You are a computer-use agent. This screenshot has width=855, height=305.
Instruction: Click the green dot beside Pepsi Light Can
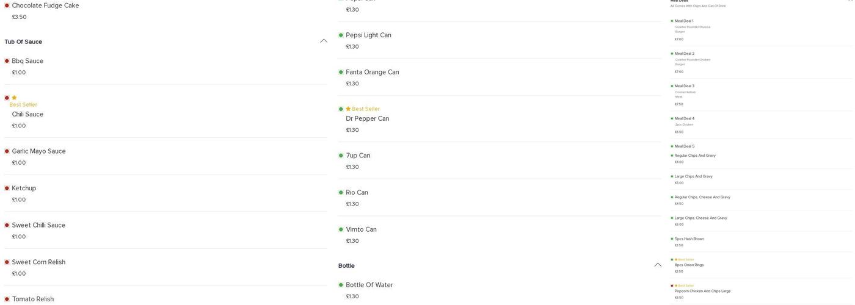click(341, 35)
